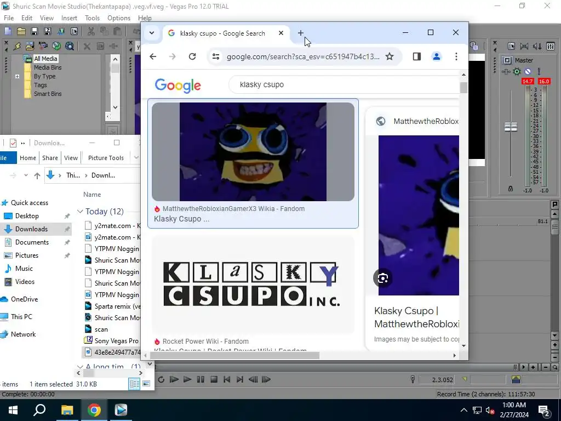Screen dimensions: 561x421
Task: Select Klasky Csupo Inc. logo thumbnail
Action: click(253, 285)
